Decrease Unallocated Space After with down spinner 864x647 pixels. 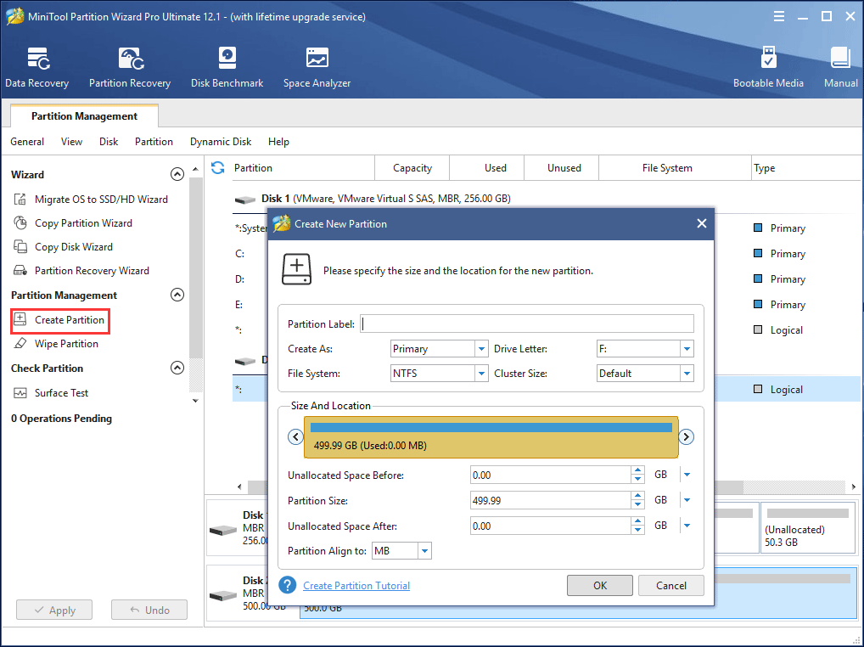pyautogui.click(x=637, y=530)
